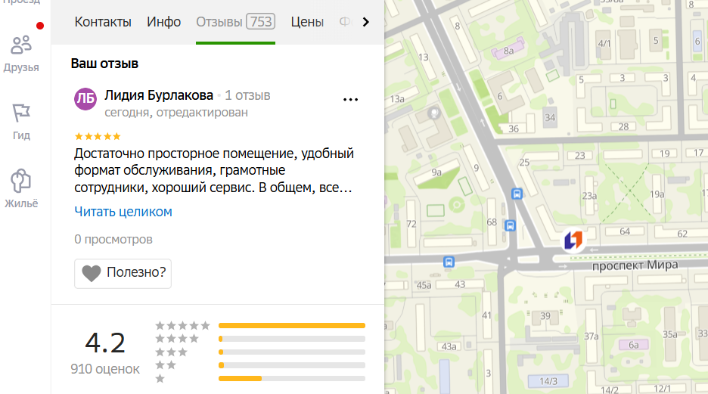
Task: Open Лидия Бурлакова profile name
Action: coord(159,95)
